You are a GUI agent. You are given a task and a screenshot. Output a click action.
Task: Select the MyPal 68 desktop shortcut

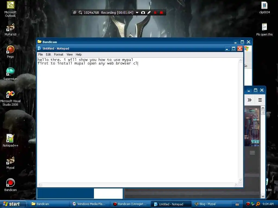click(10, 30)
